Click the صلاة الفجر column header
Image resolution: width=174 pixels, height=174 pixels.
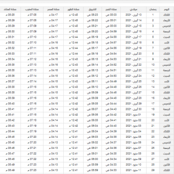tap(111, 9)
